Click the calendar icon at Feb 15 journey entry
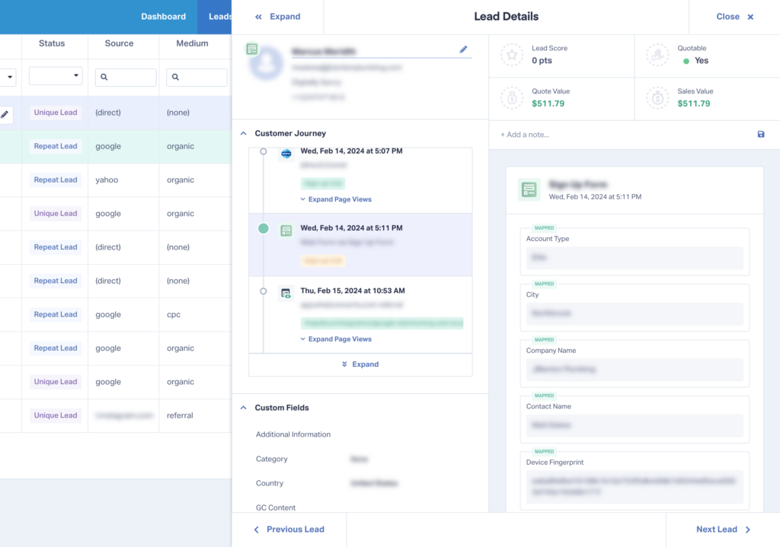Viewport: 780px width, 547px height. (286, 293)
